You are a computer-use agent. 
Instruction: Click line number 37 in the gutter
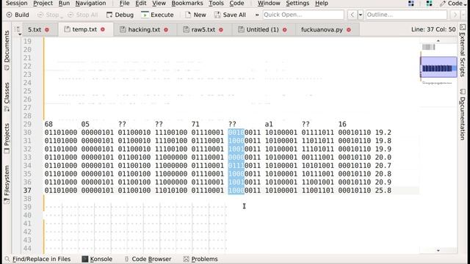click(27, 191)
